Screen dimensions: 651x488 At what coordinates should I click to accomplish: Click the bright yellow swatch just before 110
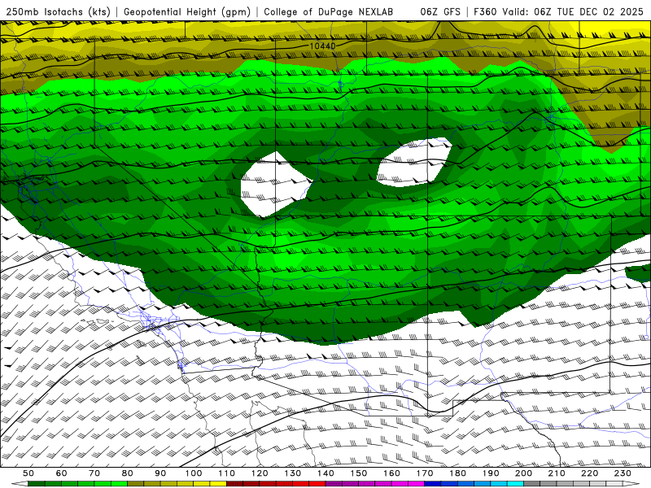218,484
